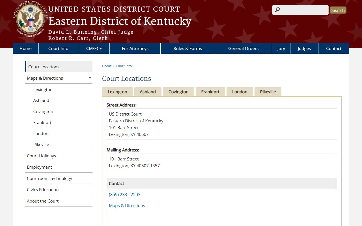Click the 101 Barr Street street address text
The height and width of the screenshot is (226, 362).
point(124,127)
